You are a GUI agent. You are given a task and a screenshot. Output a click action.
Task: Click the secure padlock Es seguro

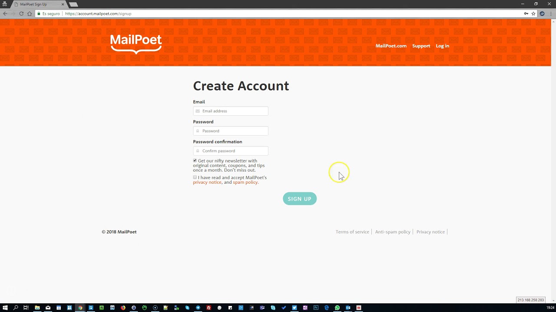[48, 14]
